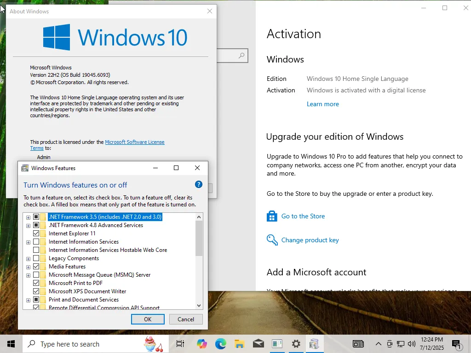The image size is (471, 353).
Task: Select the Microsoft Print to PDF row
Action: click(76, 283)
